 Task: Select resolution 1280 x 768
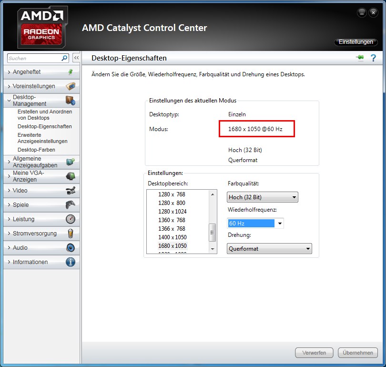tap(172, 194)
